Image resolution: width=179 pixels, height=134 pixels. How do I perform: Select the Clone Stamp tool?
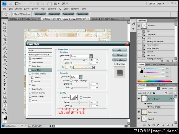(x=4, y=56)
